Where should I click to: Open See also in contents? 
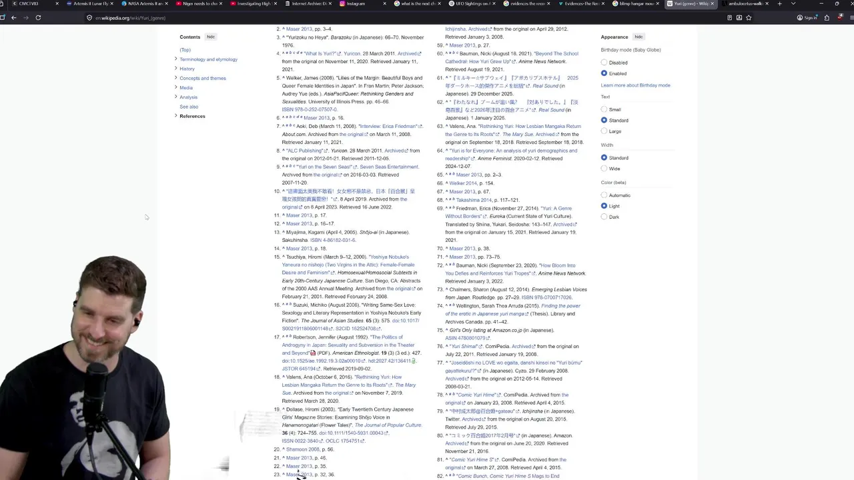(x=189, y=107)
